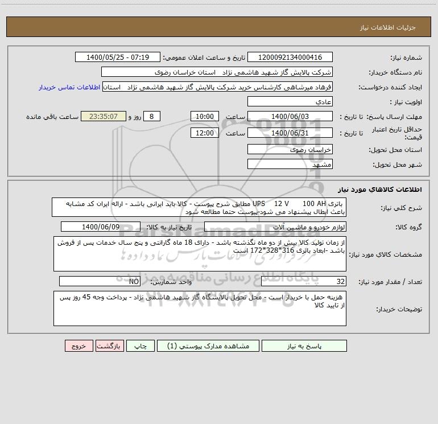The image size is (438, 424).
Task: Click the goods specifications text box
Action: [x=200, y=254]
